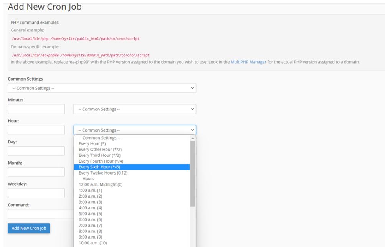Open the Minute Common Settings dropdown
The image size is (385, 247).
[x=135, y=109]
